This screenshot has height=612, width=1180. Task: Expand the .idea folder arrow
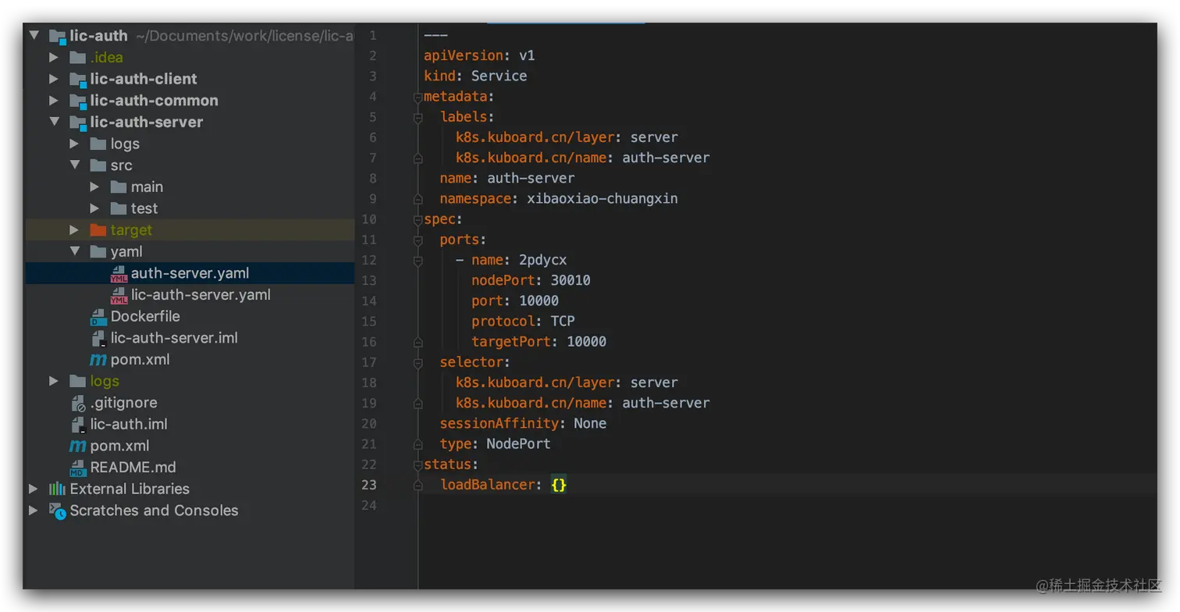point(54,57)
